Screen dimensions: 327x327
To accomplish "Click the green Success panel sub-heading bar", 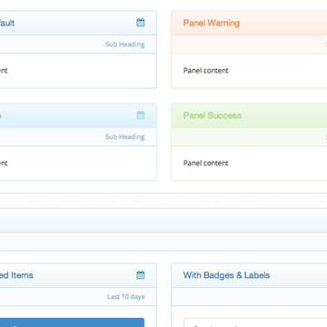I will point(249,137).
